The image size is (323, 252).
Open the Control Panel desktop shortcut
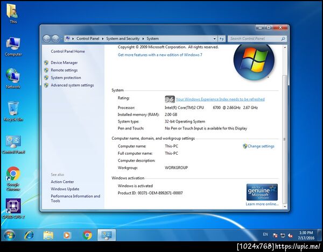tap(13, 145)
